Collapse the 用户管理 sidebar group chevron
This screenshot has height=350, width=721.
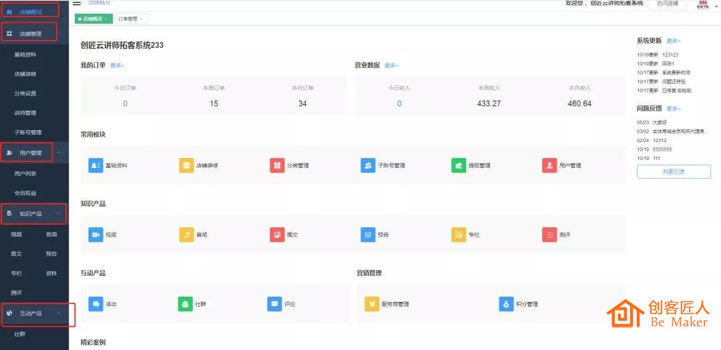[59, 153]
